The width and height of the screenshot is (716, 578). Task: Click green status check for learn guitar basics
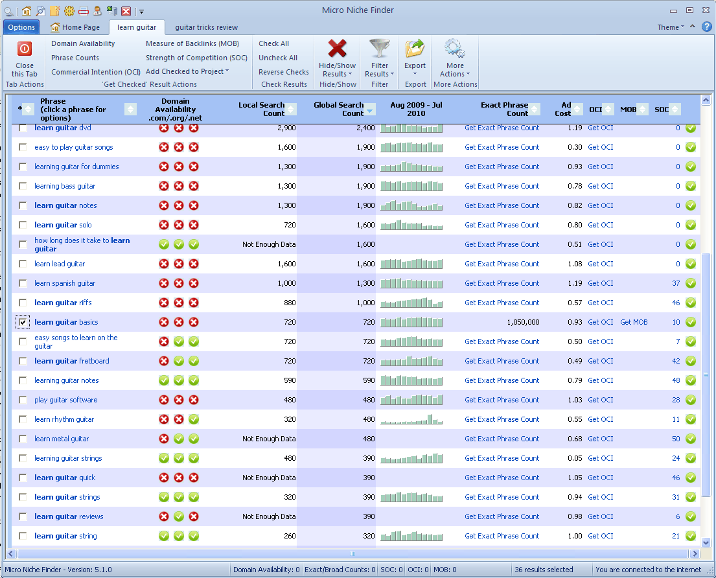tap(691, 322)
